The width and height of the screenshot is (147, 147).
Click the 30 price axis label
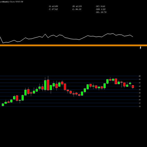[140, 93]
